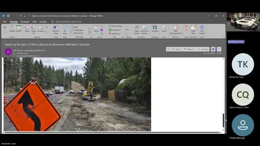Image resolution: width=260 pixels, height=146 pixels.
Task: Open the more actions ellipsis in header
Action: point(219,49)
